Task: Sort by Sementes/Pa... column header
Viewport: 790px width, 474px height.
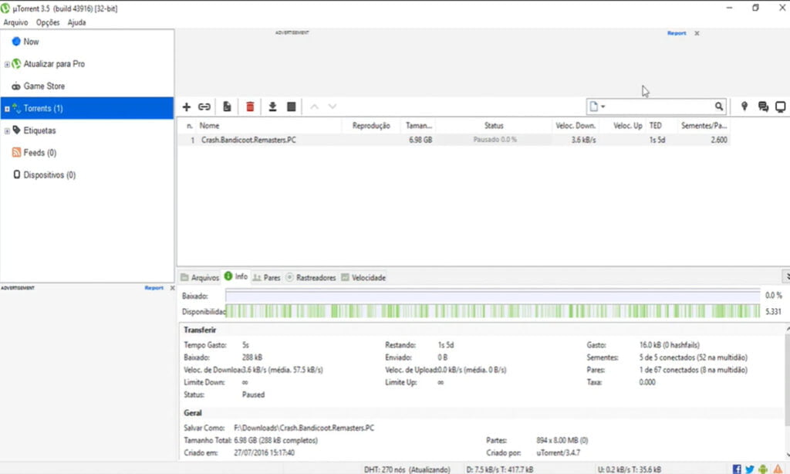Action: coord(703,126)
